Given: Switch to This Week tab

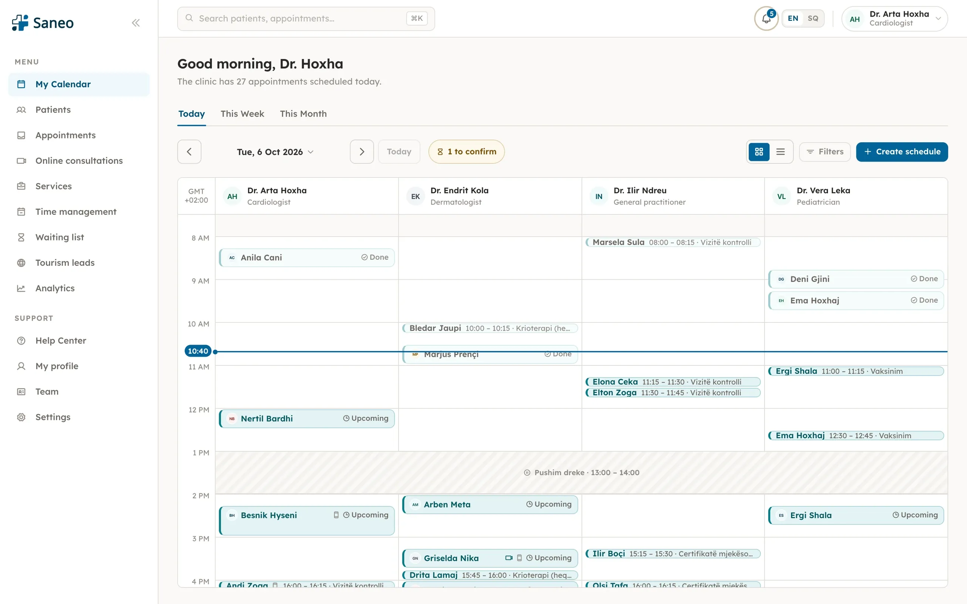Looking at the screenshot, I should (242, 114).
